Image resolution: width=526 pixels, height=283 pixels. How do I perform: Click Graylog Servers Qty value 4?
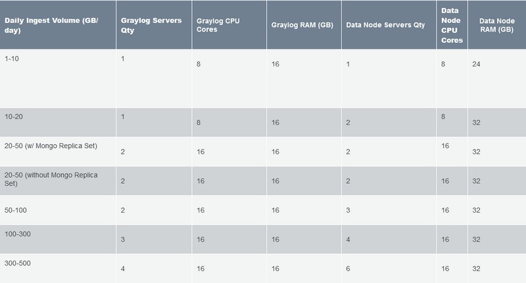pyautogui.click(x=124, y=269)
